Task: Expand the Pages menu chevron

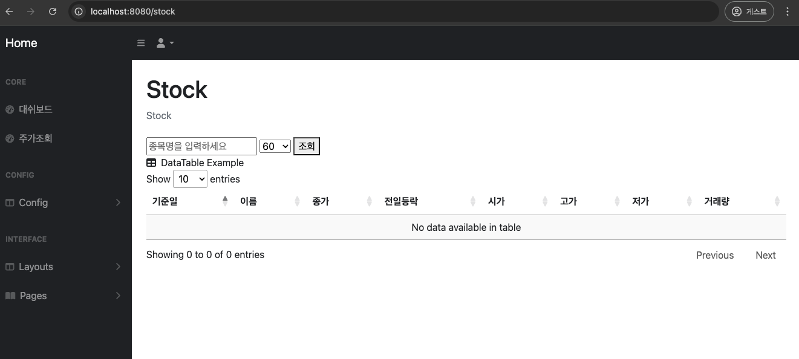Action: pos(118,296)
